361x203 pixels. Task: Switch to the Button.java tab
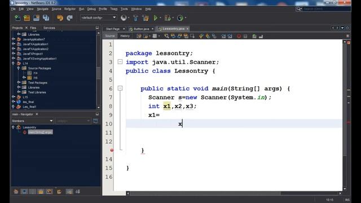141,29
